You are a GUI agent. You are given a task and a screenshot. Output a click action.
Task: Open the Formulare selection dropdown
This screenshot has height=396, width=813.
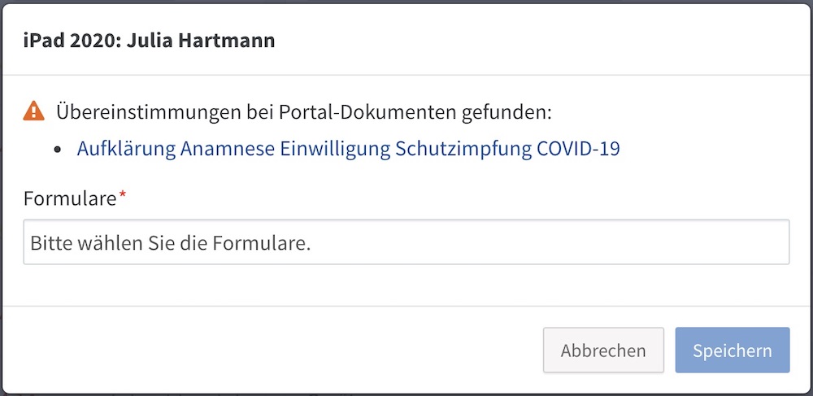tap(406, 242)
